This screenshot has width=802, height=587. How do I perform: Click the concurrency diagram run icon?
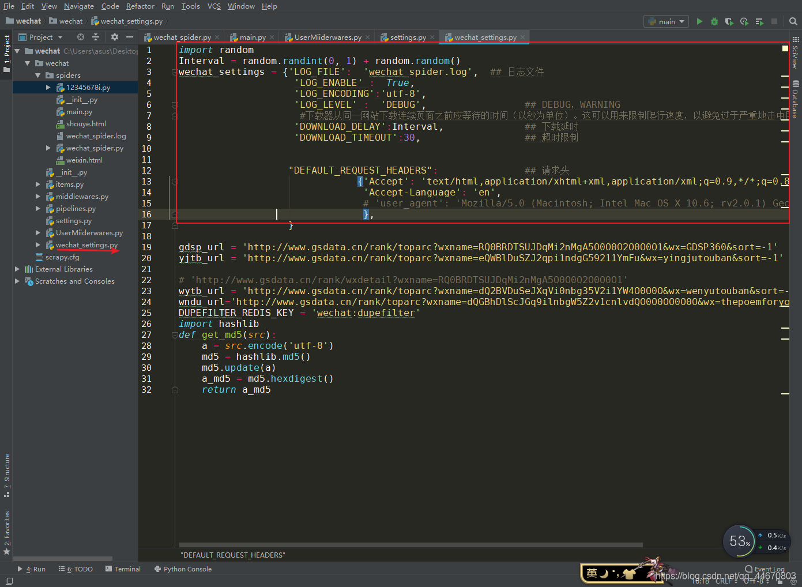[x=759, y=21]
